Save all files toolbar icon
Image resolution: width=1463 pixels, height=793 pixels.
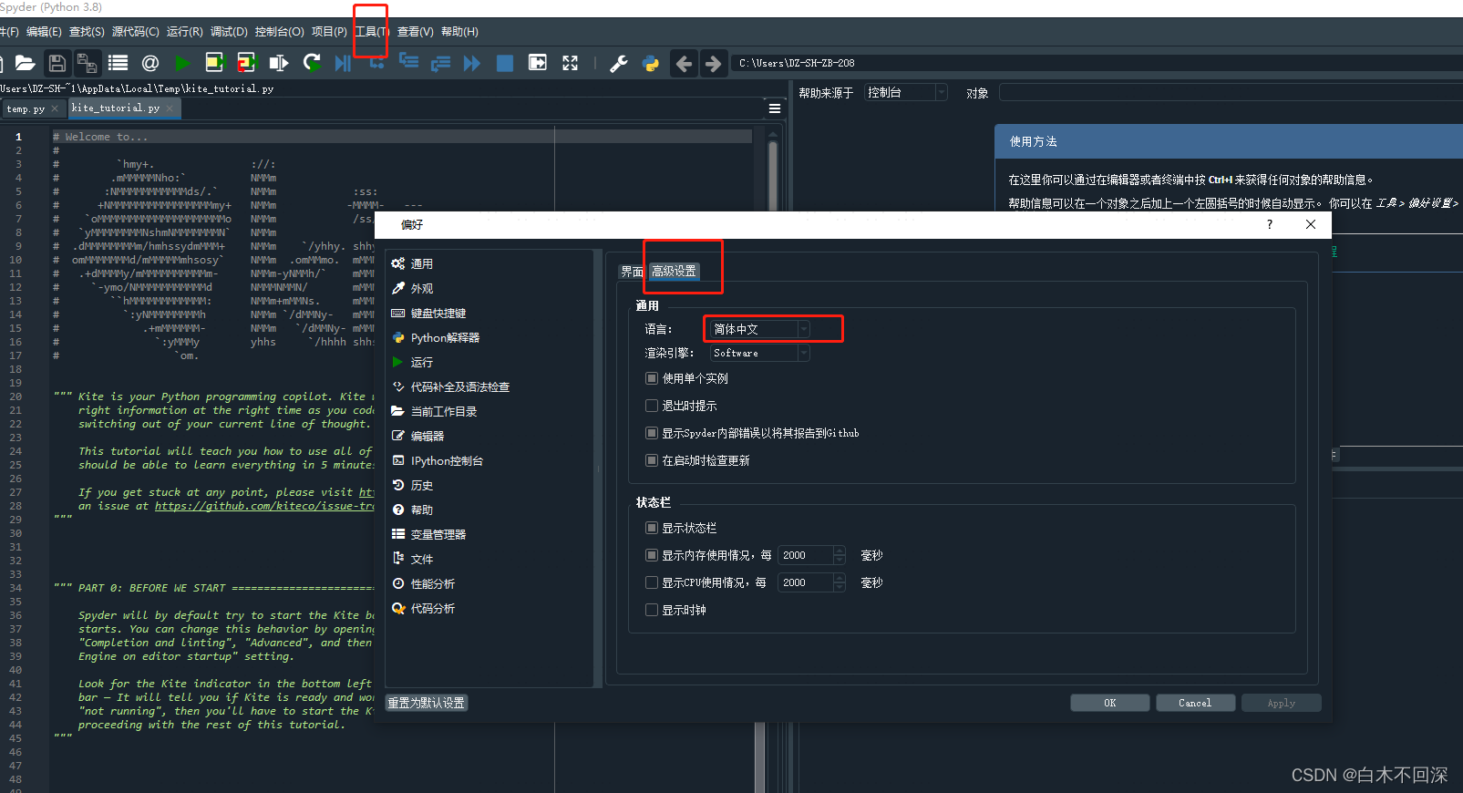point(87,63)
